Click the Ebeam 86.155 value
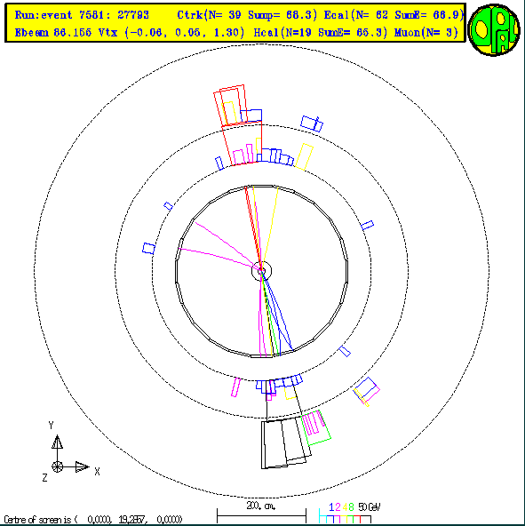 coord(53,33)
